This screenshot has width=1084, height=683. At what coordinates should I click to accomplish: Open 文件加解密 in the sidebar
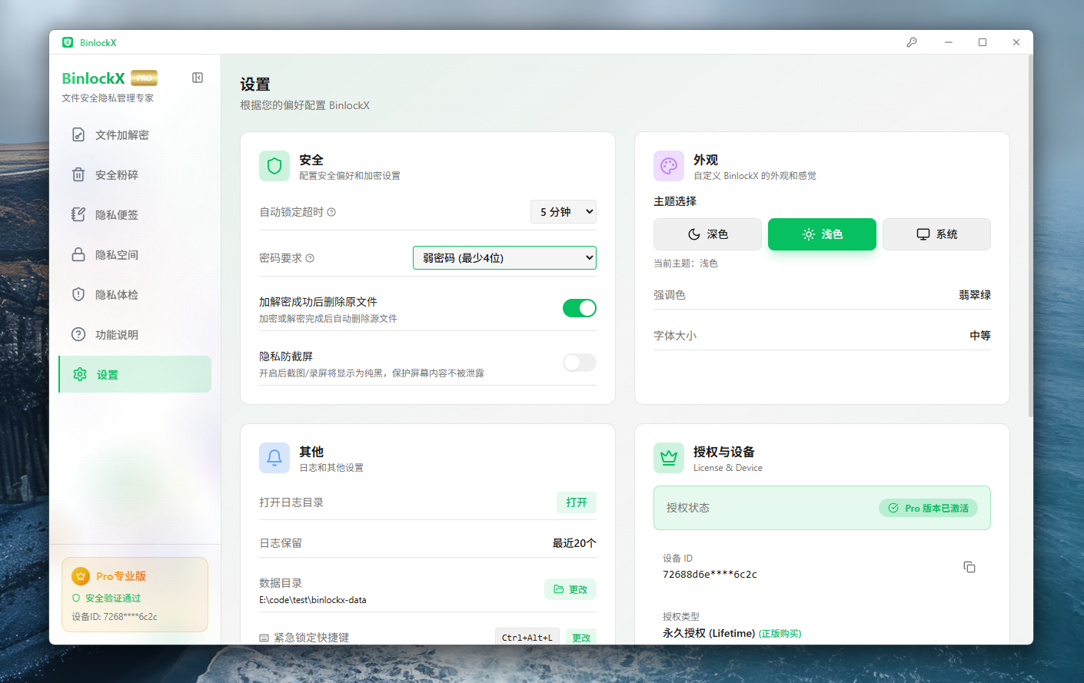pos(135,135)
